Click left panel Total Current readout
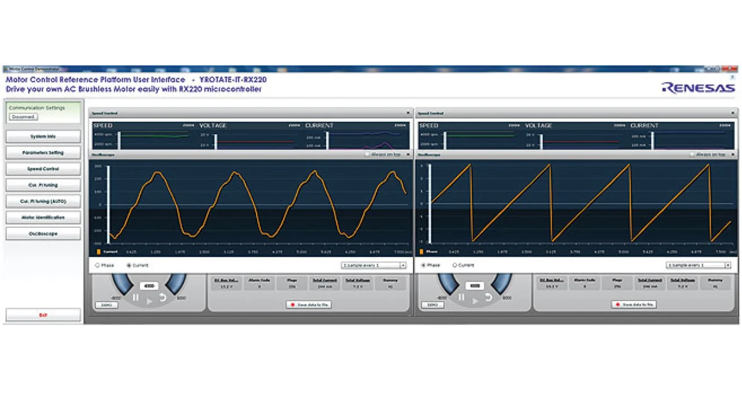742x398 pixels. click(325, 283)
